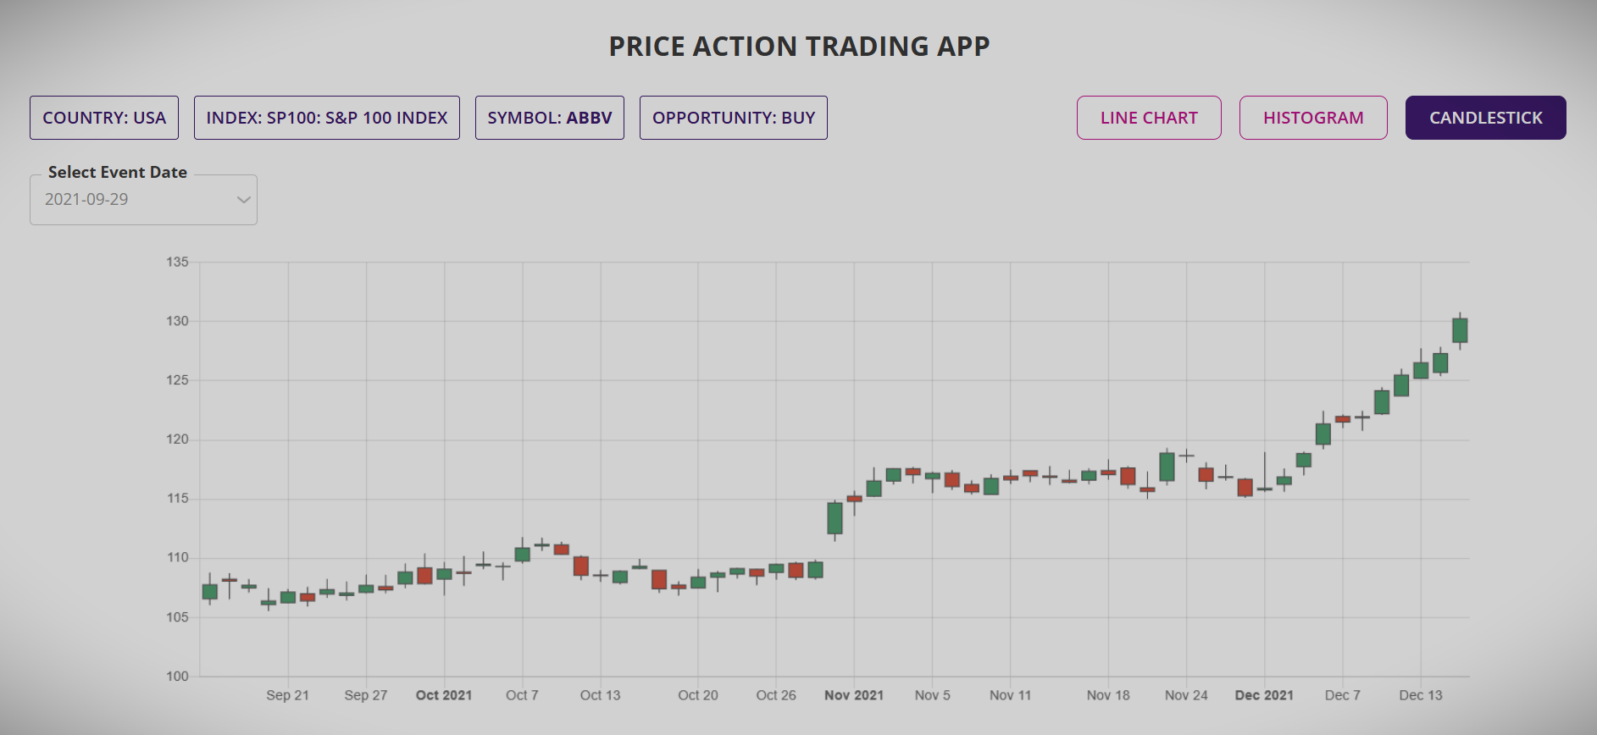This screenshot has height=735, width=1597.
Task: Click the first green candle on the chart
Action: point(208,593)
